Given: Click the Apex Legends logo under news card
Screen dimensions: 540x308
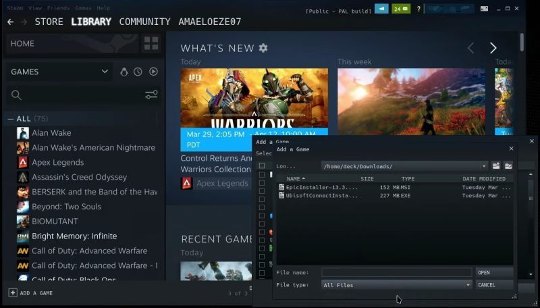Looking at the screenshot, I should (x=187, y=183).
